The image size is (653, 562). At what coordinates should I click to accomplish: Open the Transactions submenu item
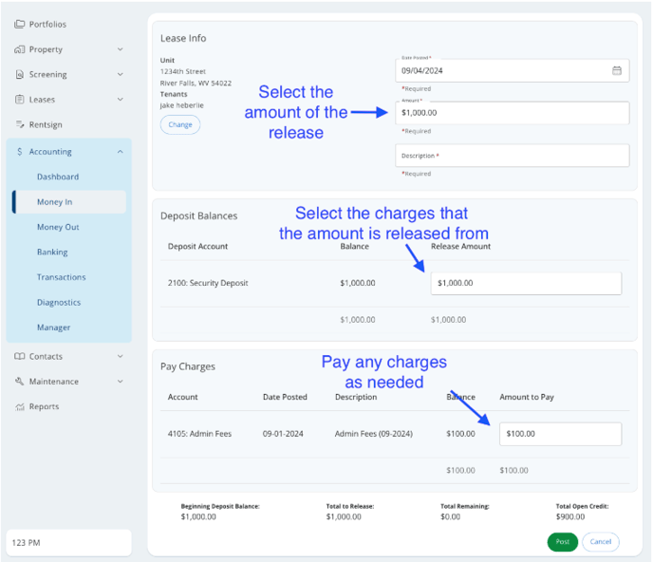tap(61, 277)
